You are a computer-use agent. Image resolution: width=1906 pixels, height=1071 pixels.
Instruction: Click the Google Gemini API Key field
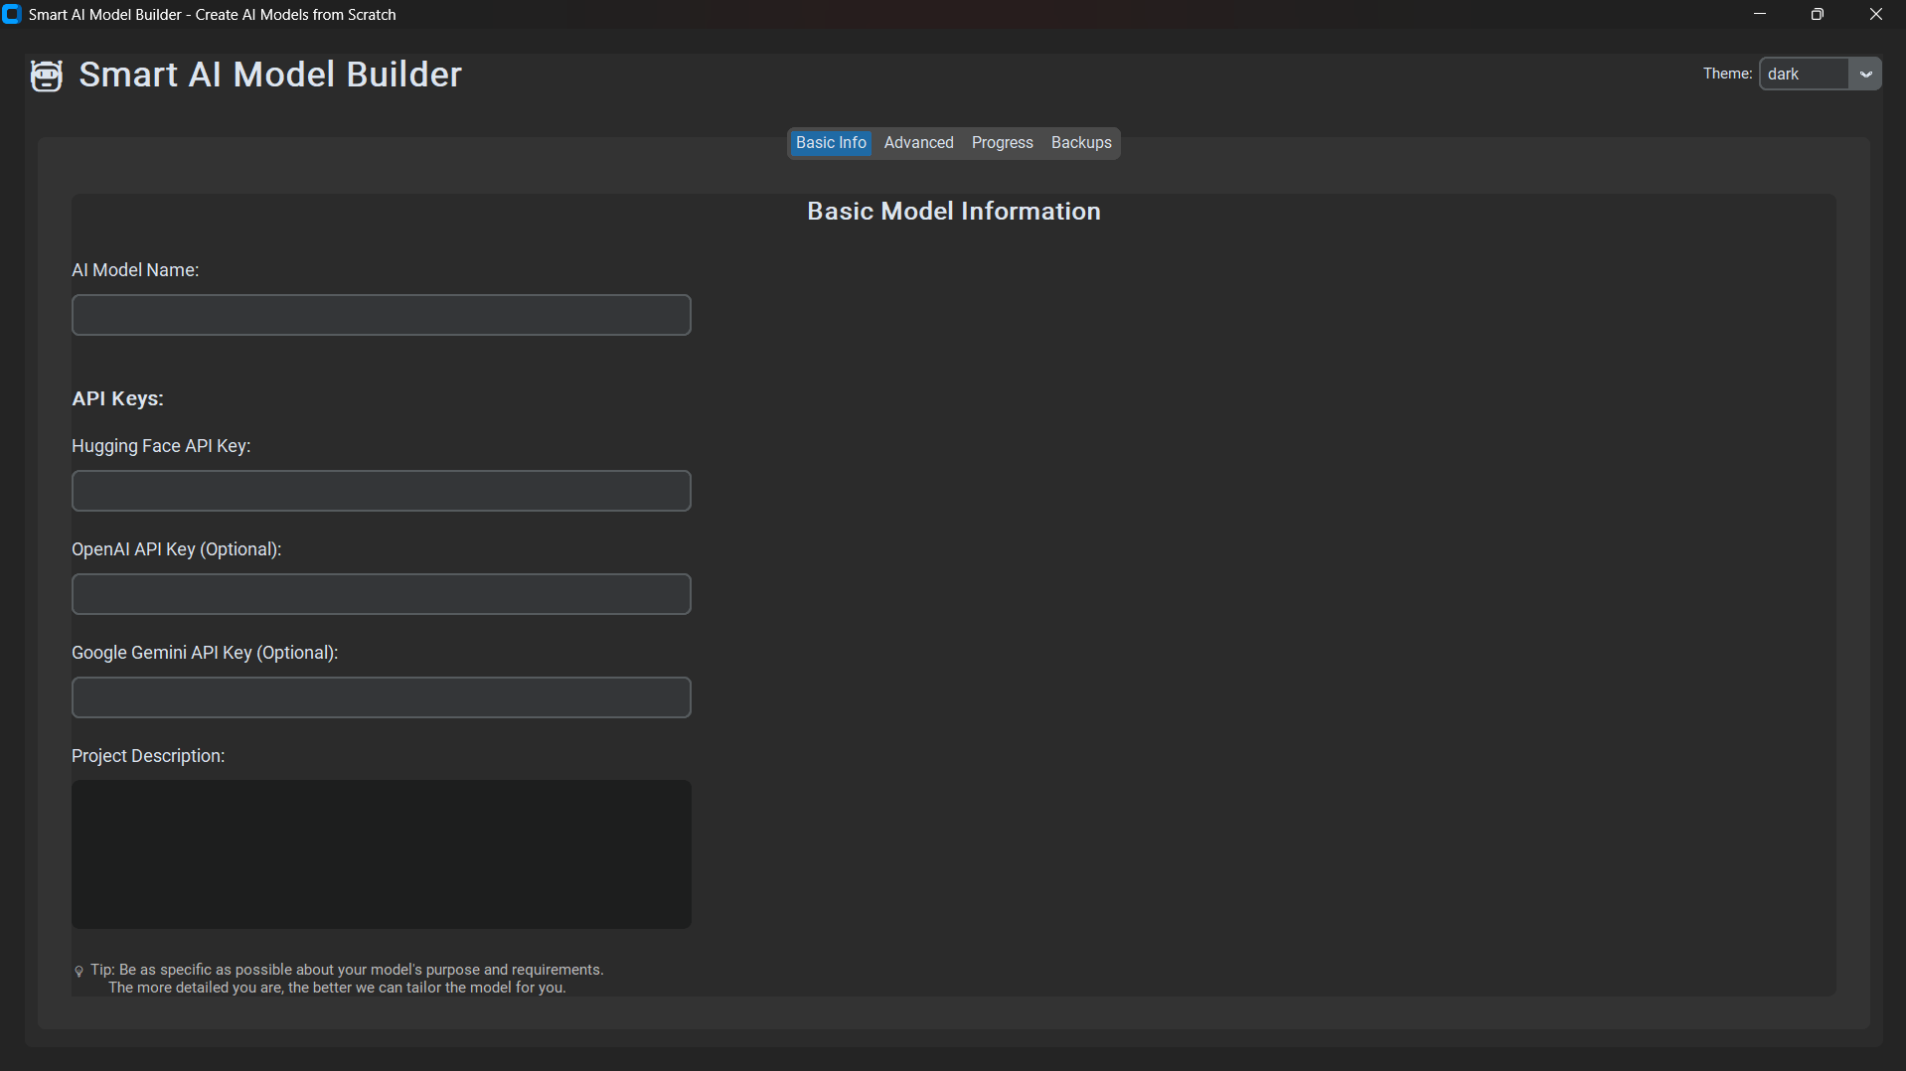(x=381, y=696)
